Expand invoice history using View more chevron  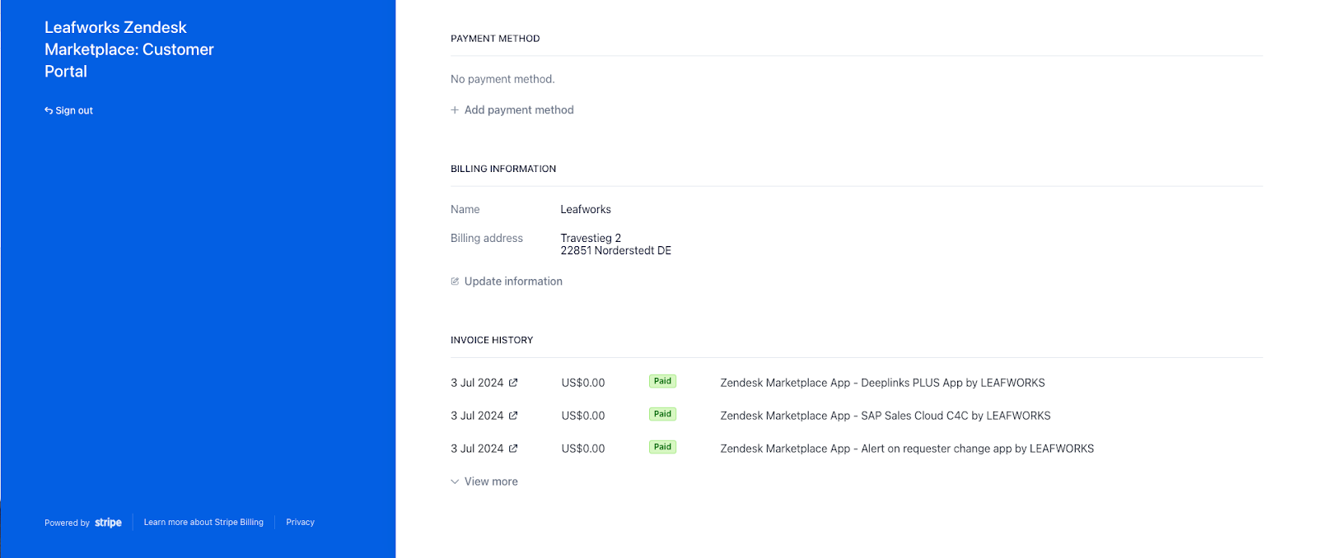coord(455,481)
